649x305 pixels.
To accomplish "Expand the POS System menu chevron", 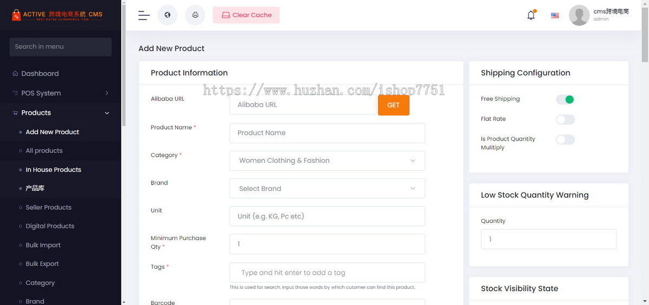I will [107, 93].
